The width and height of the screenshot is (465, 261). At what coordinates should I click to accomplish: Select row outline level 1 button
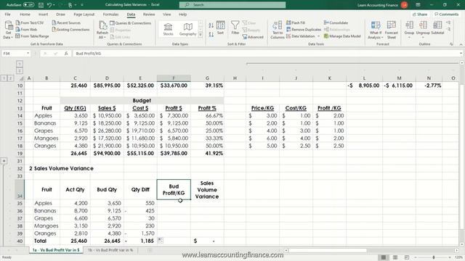pyautogui.click(x=4, y=78)
